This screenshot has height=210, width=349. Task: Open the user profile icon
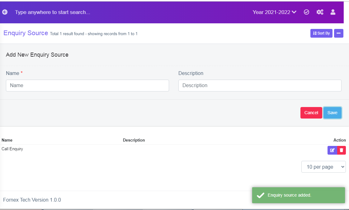click(333, 12)
